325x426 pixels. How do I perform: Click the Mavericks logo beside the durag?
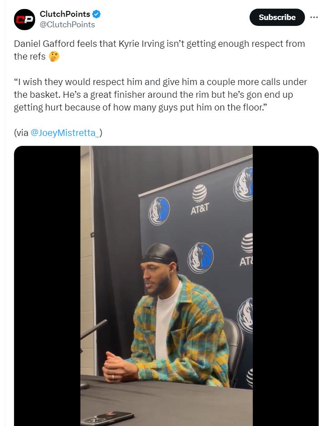200,258
